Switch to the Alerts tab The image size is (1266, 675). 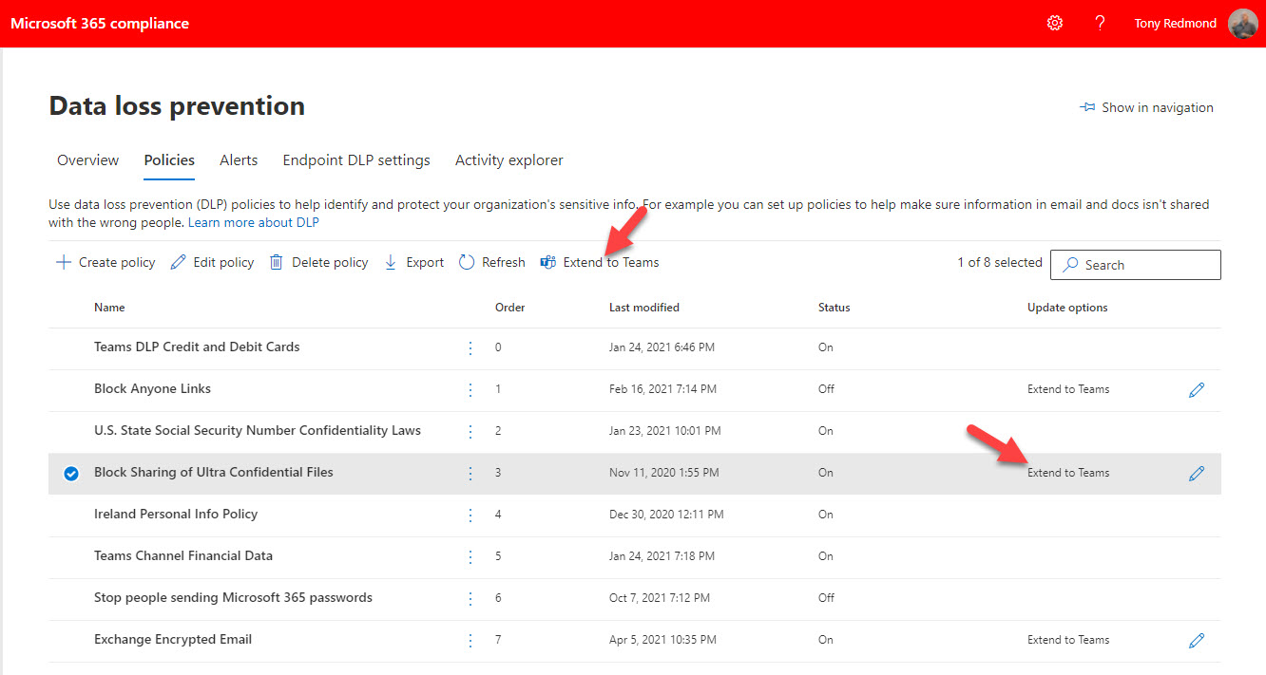pos(239,159)
